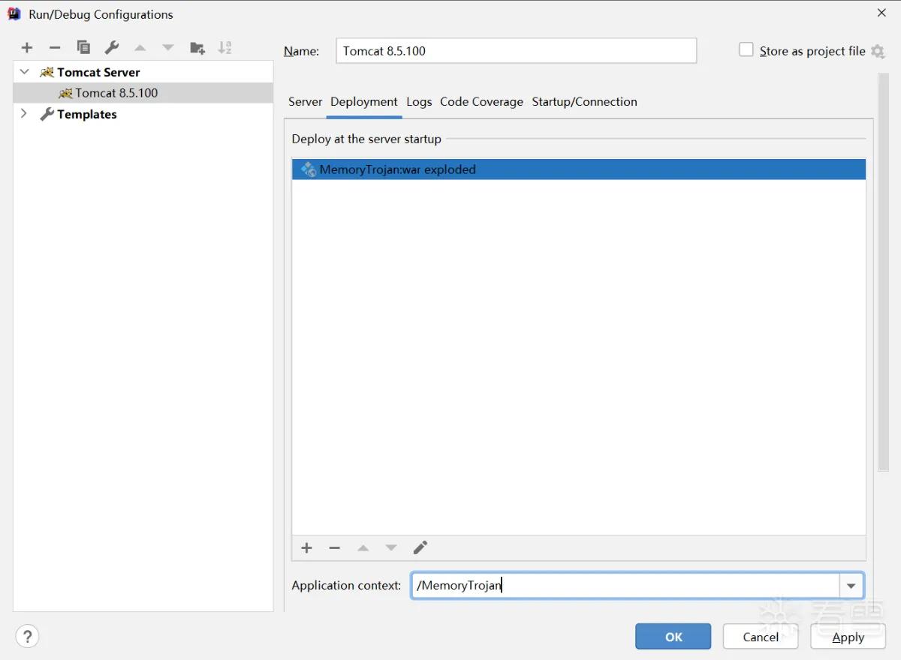Move configuration down in left toolbar
The height and width of the screenshot is (660, 901).
168,47
